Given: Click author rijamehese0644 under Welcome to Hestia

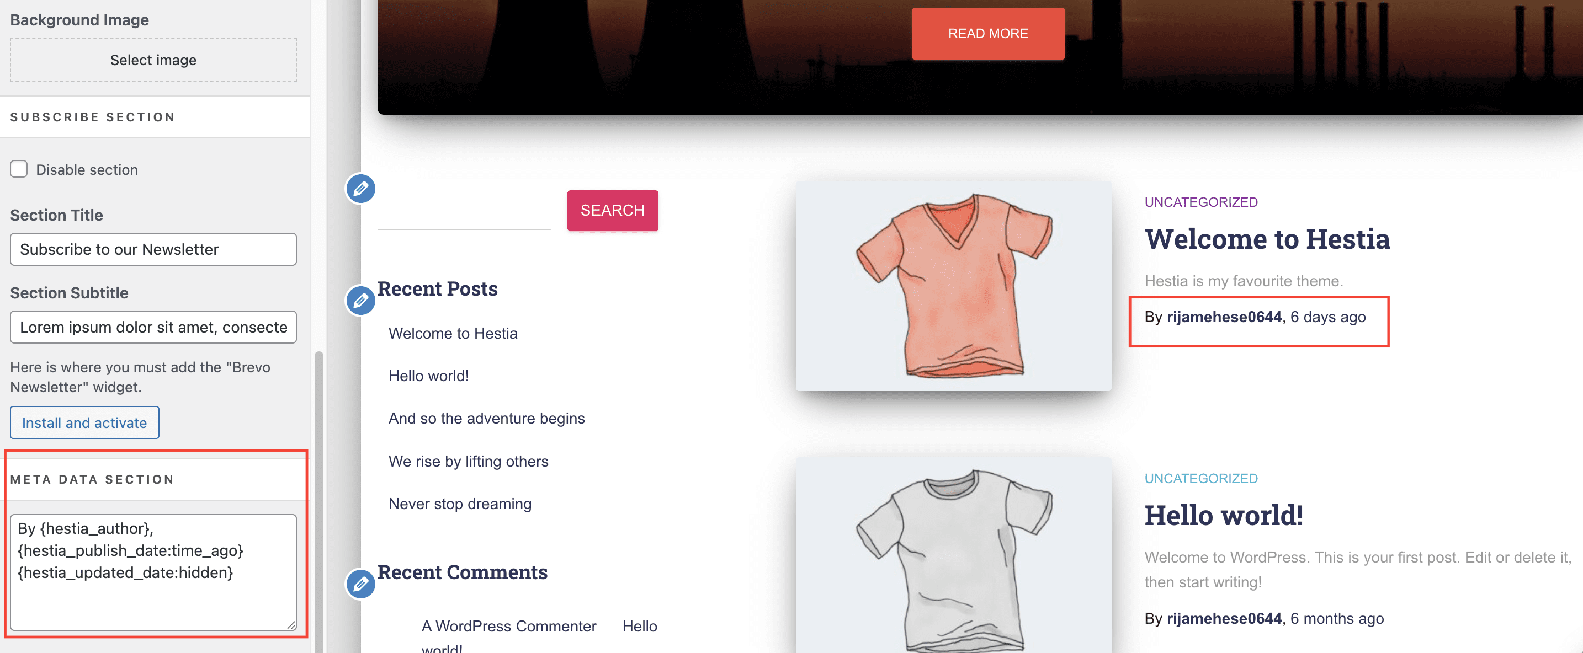Looking at the screenshot, I should tap(1224, 317).
